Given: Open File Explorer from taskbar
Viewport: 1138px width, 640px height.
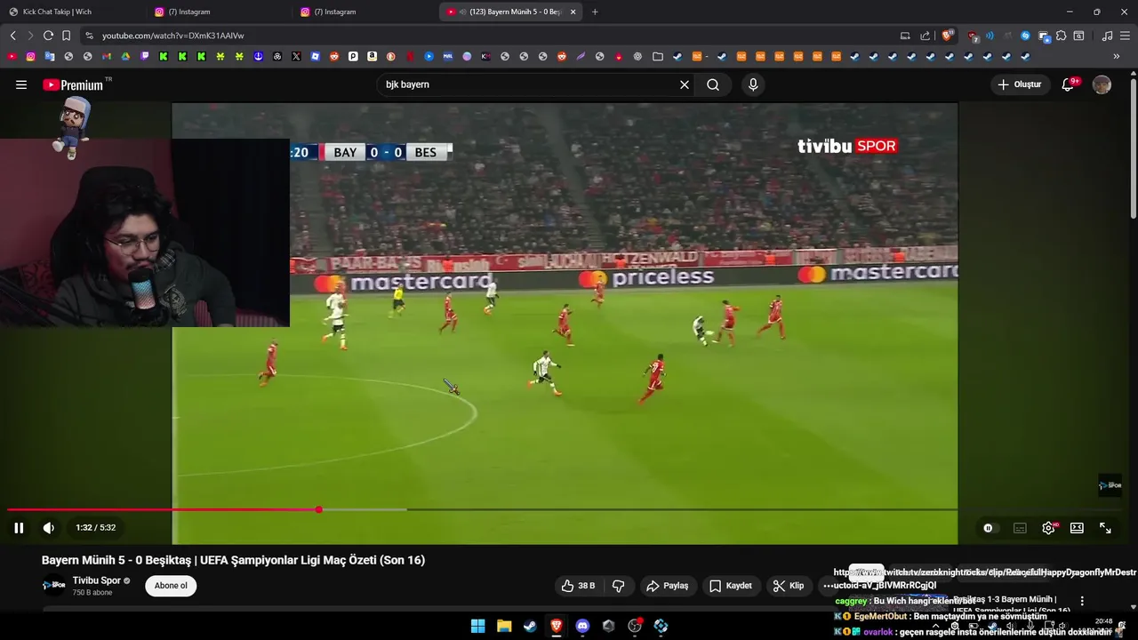Looking at the screenshot, I should (504, 626).
